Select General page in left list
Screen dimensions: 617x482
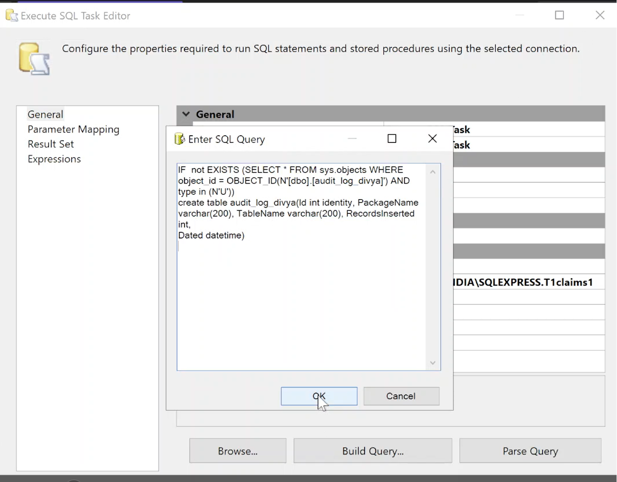pyautogui.click(x=45, y=114)
